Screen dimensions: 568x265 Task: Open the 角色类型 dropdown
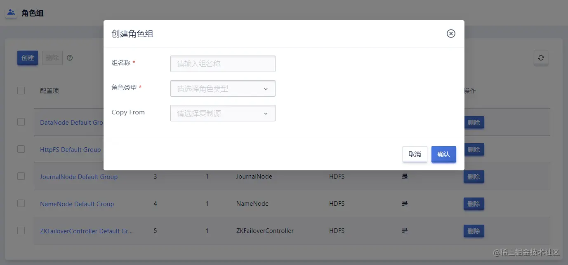point(223,88)
